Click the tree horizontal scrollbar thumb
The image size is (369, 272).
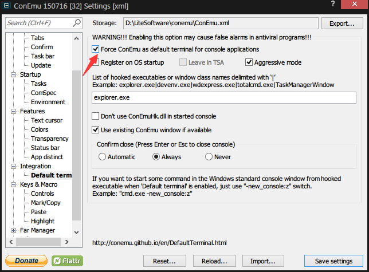[x=38, y=242]
